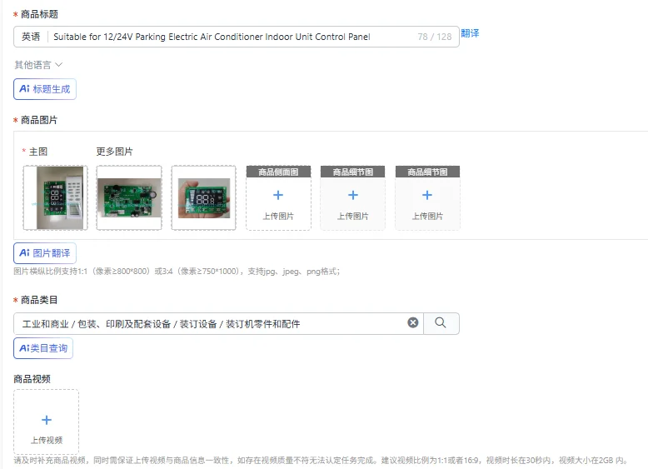Click the 78 / 128 character counter
648x469 pixels.
(435, 37)
